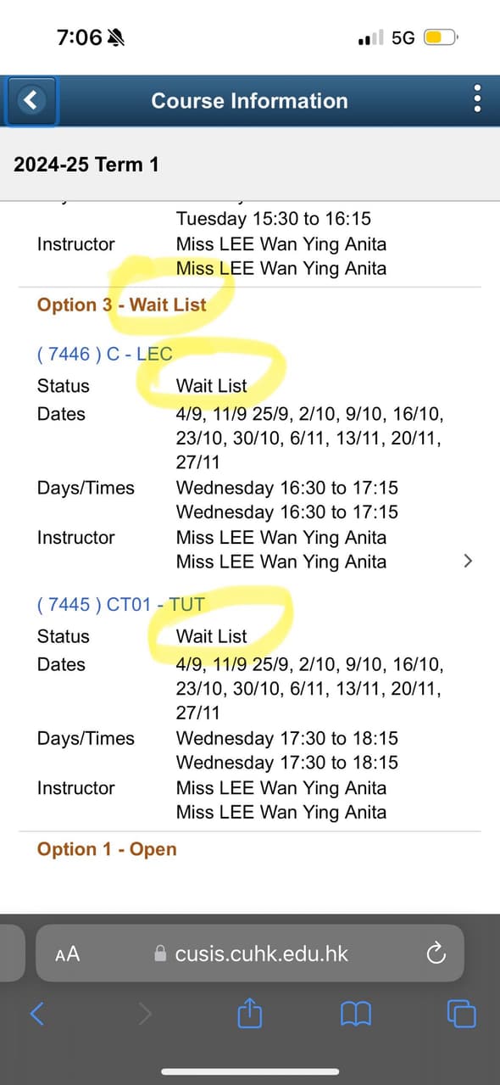The image size is (500, 1085).
Task: Open the tab switcher icon
Action: 461,1014
